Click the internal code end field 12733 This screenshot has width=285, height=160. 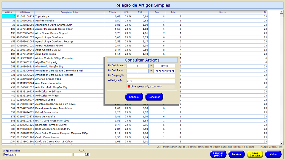click(x=164, y=66)
